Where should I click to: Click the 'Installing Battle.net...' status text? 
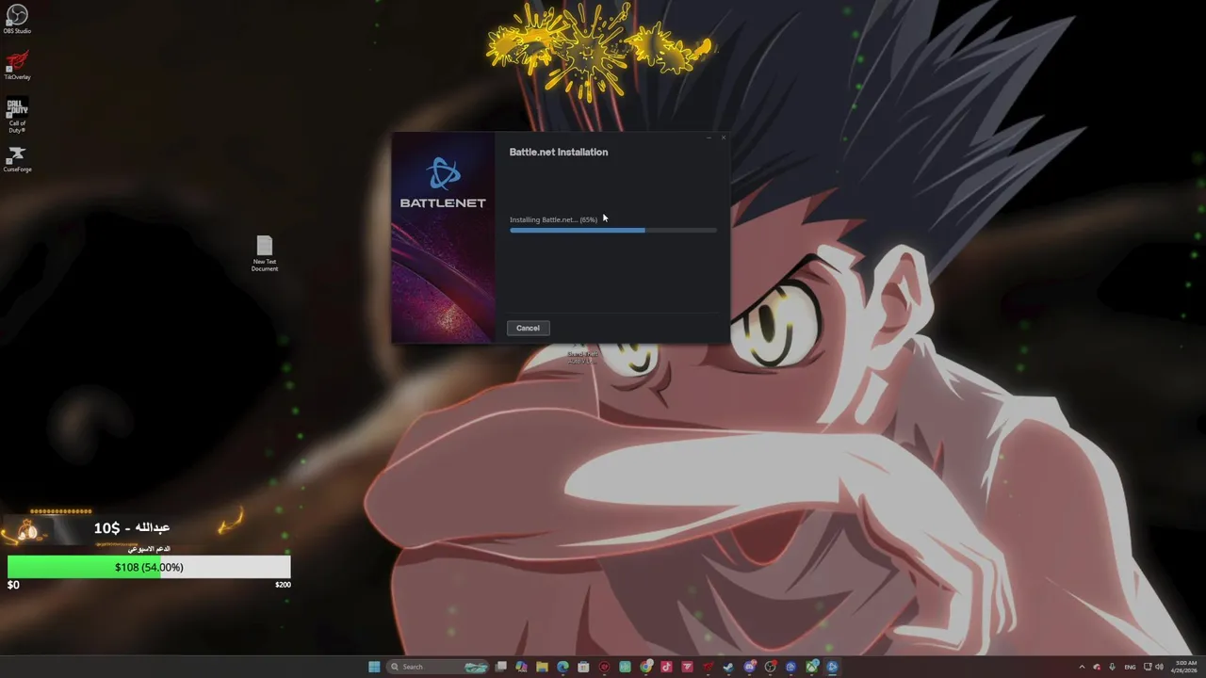553,219
